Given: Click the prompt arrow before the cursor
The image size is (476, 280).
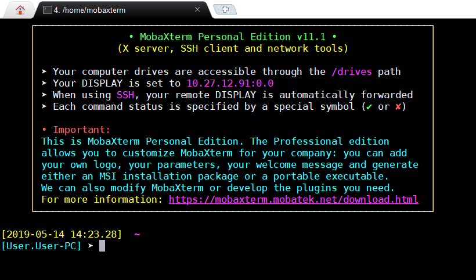Looking at the screenshot, I should pos(91,246).
